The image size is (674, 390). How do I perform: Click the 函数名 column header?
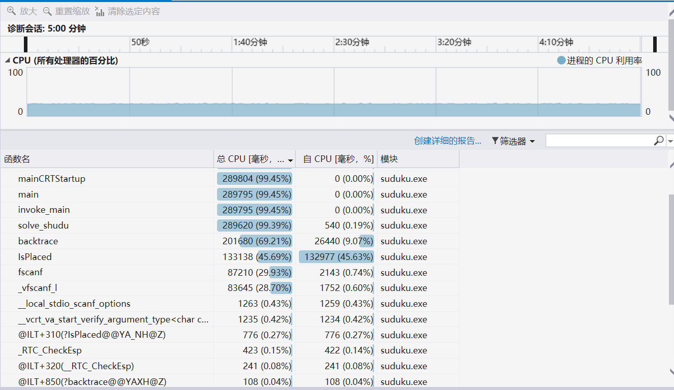pos(17,159)
